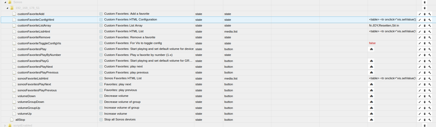Edit the allStop object
Viewport: 436px width, 127px height.
[x=420, y=120]
